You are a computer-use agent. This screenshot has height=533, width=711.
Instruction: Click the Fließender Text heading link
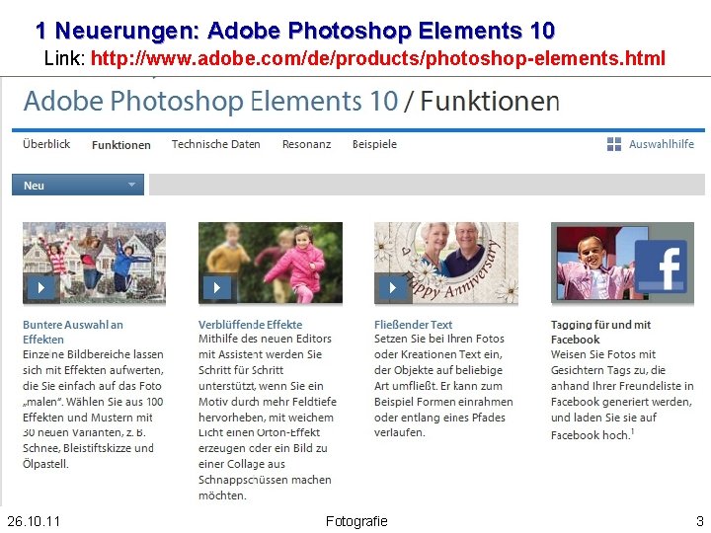tap(413, 325)
